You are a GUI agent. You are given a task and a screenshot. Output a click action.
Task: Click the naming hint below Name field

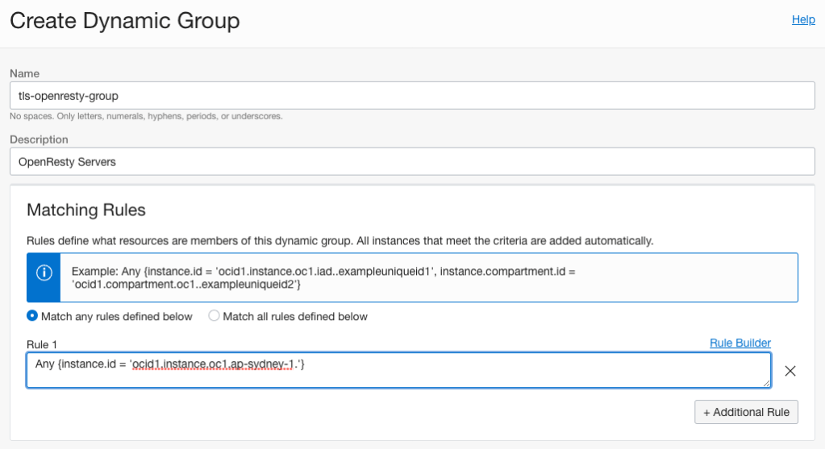[x=146, y=116]
